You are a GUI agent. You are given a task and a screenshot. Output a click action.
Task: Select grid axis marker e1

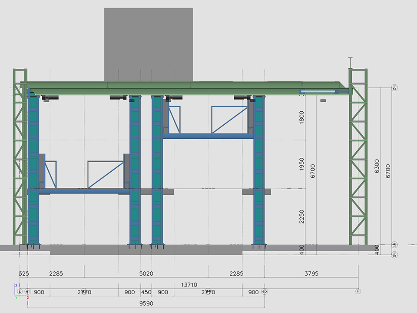(x=28, y=291)
